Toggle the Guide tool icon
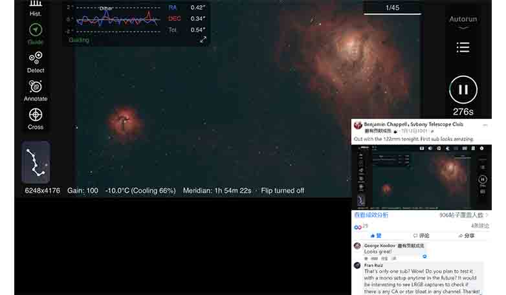Viewport: 506px width, 295px height. pyautogui.click(x=36, y=32)
